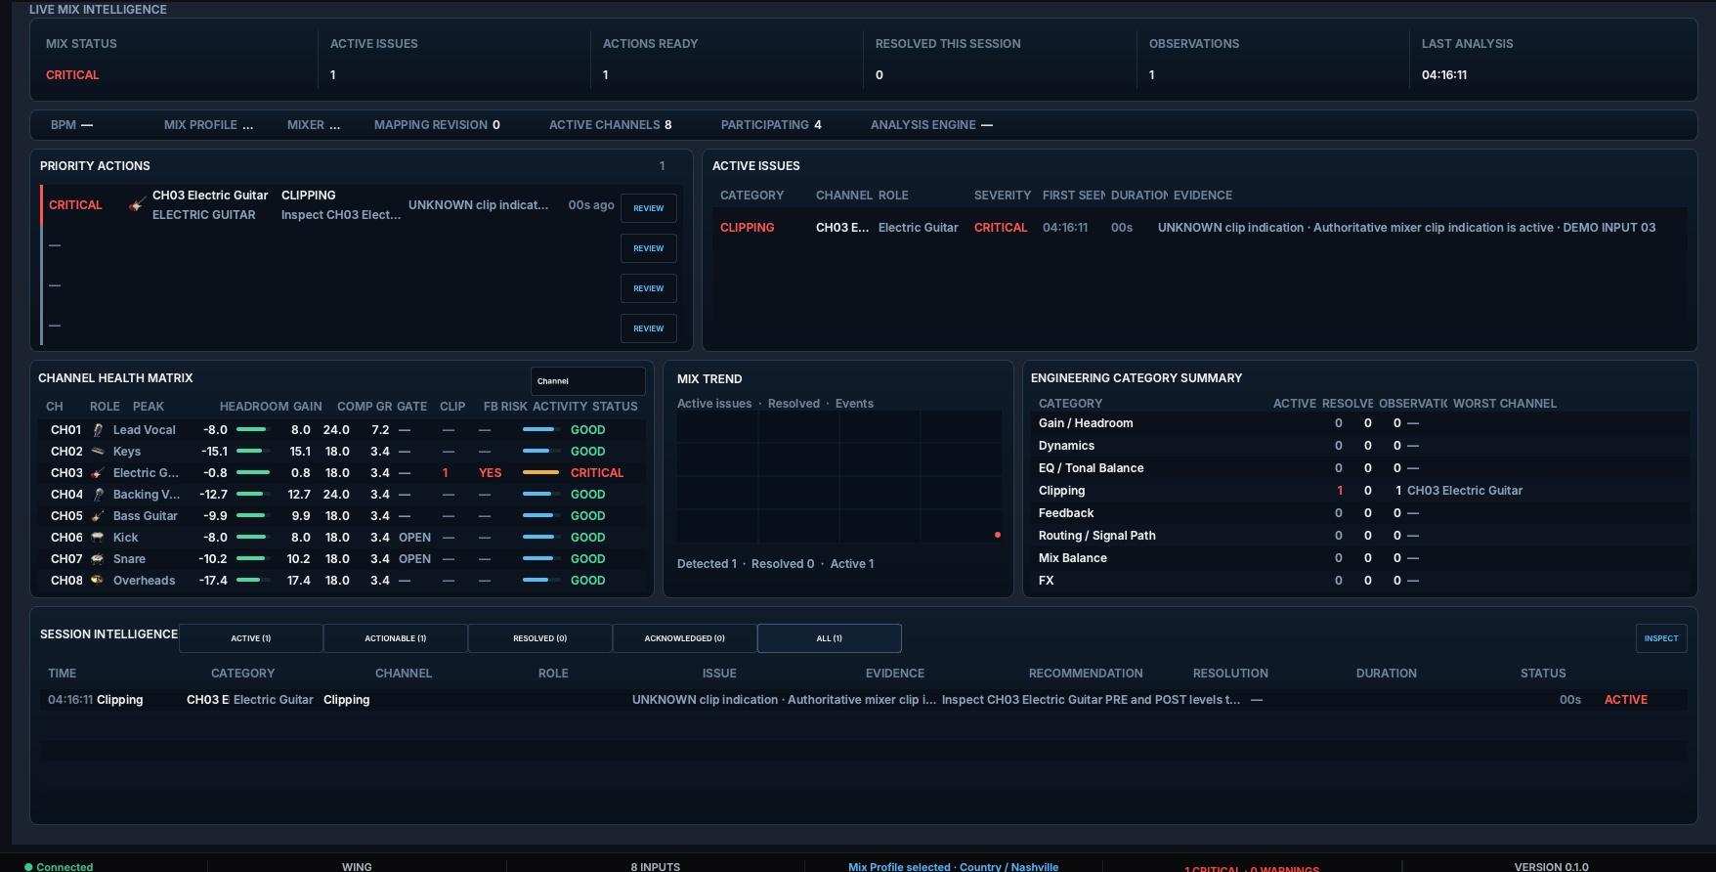Click REVIEW for the CH03 clipping action
Viewport: 1716px width, 872px height.
649,208
